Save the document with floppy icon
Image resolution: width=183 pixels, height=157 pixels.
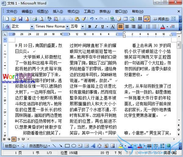20,19
